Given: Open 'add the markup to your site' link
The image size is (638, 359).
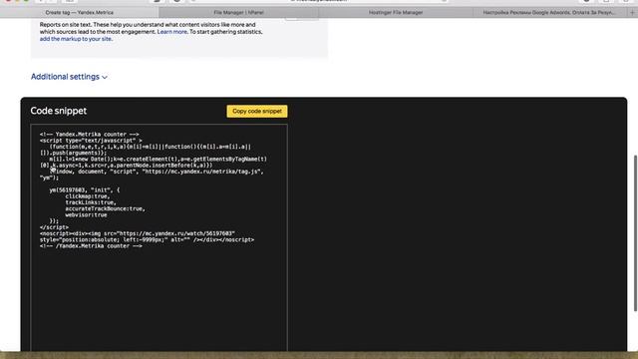Looking at the screenshot, I should [x=76, y=39].
